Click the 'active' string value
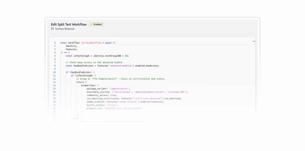The width and height of the screenshot is (305, 151). tap(112, 105)
